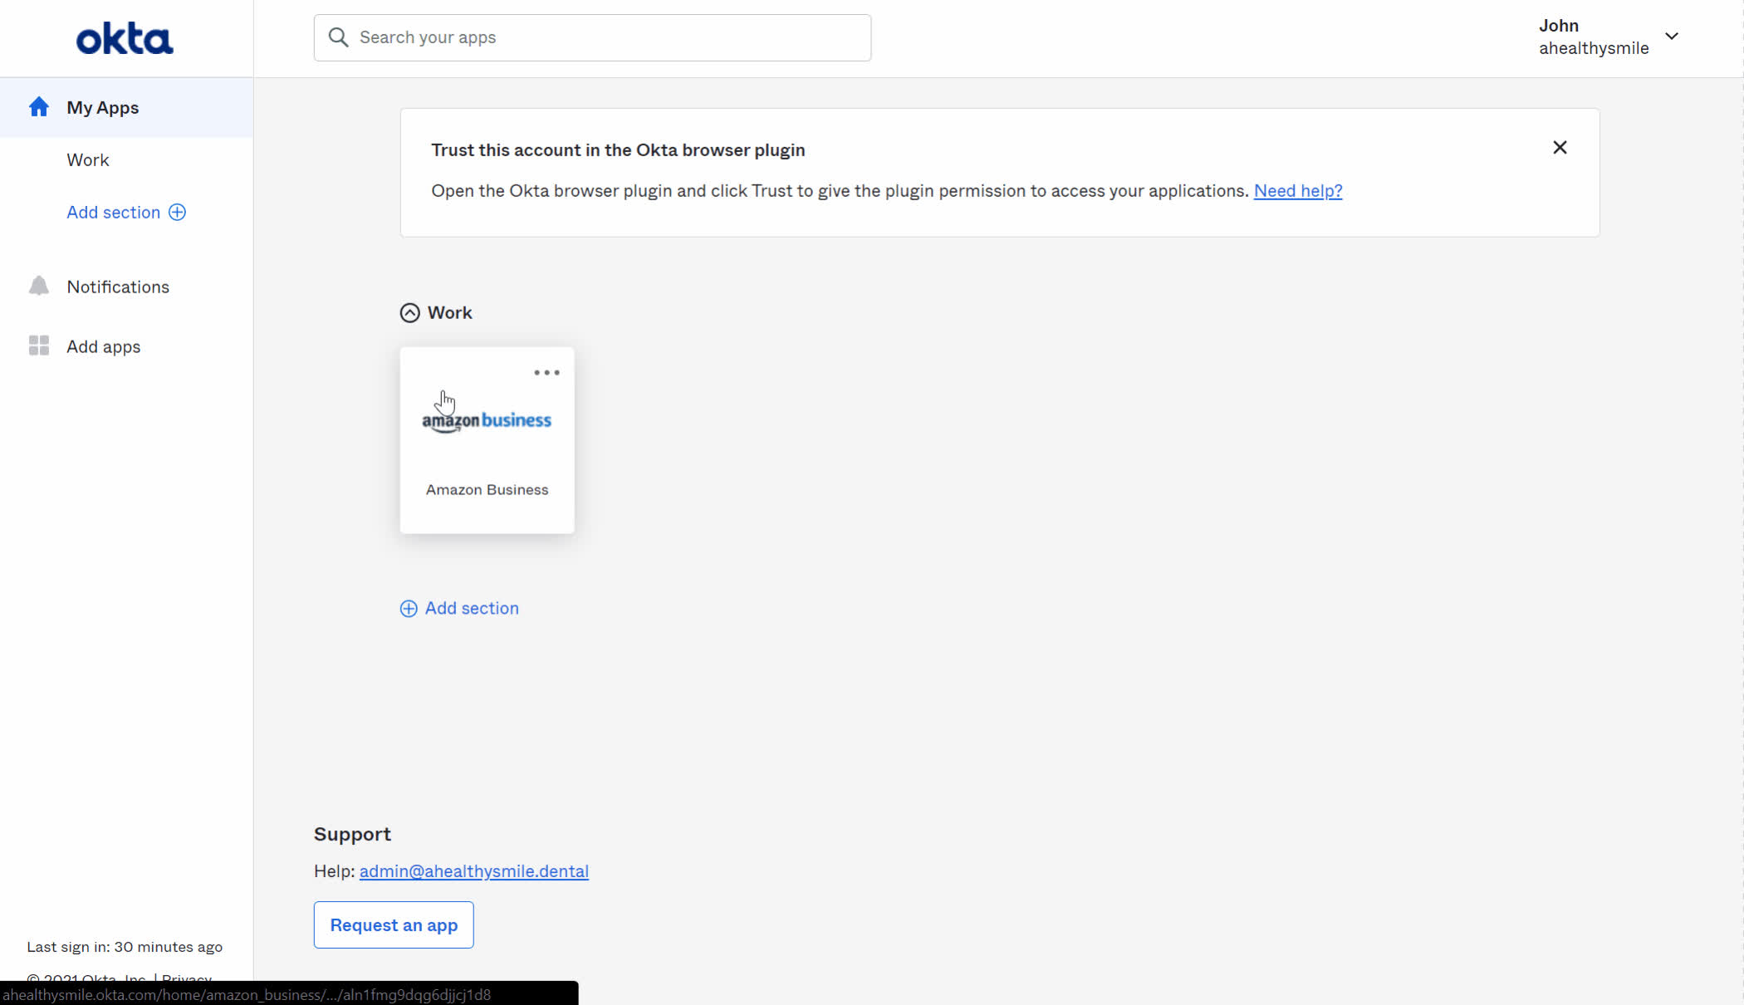Click the Notifications bell icon
The image size is (1744, 1005).
point(38,287)
